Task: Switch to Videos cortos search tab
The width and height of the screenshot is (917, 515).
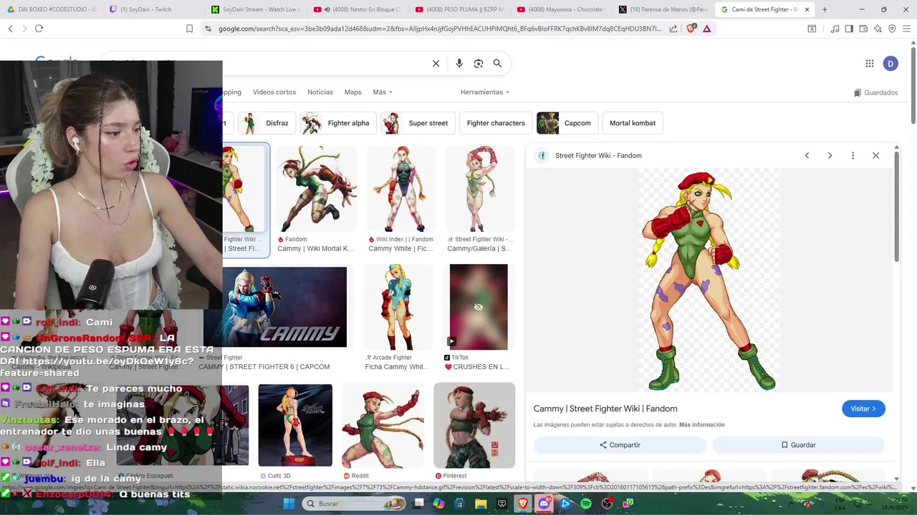Action: 274,92
